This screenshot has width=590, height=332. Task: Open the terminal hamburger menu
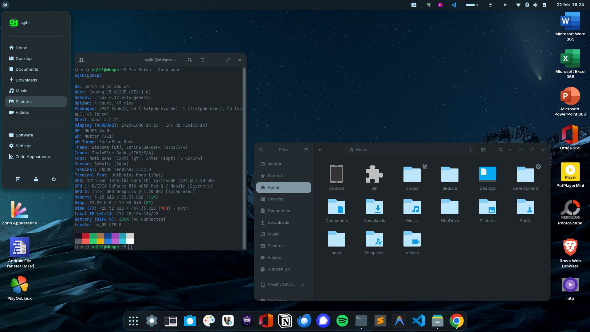point(202,60)
